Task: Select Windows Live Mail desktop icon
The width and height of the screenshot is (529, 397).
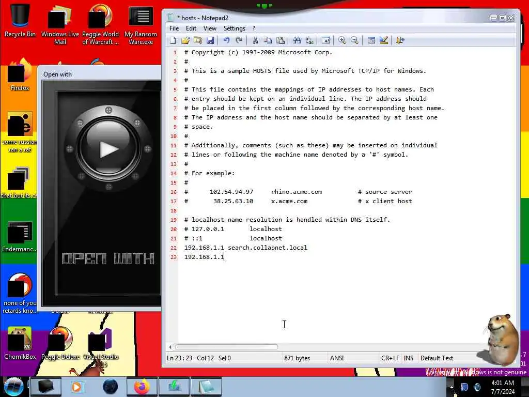Action: coord(60,24)
